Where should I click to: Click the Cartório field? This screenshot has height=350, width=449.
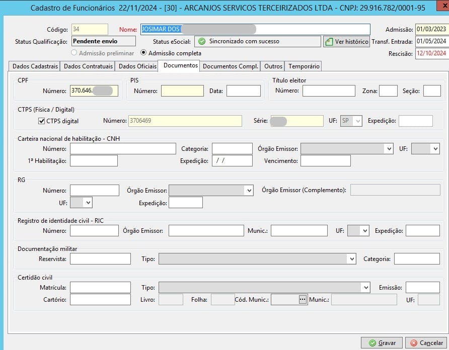pyautogui.click(x=100, y=299)
